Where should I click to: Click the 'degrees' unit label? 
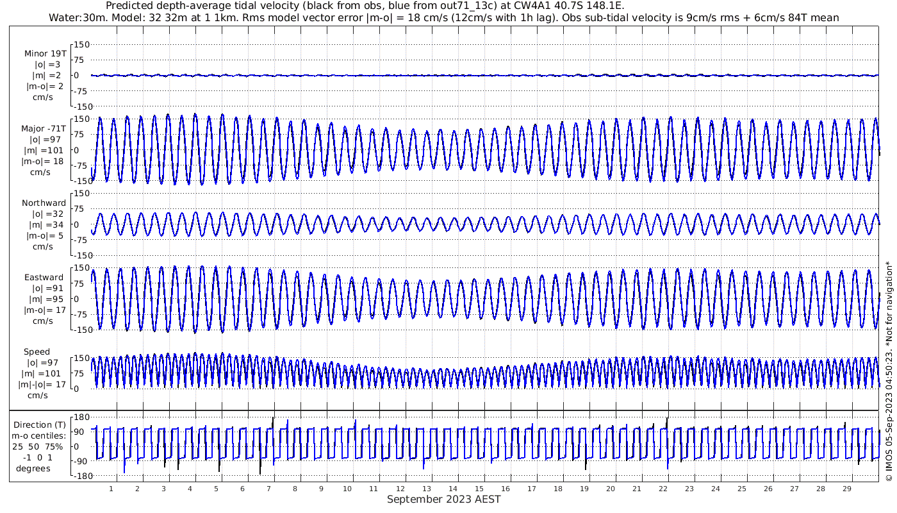point(34,469)
